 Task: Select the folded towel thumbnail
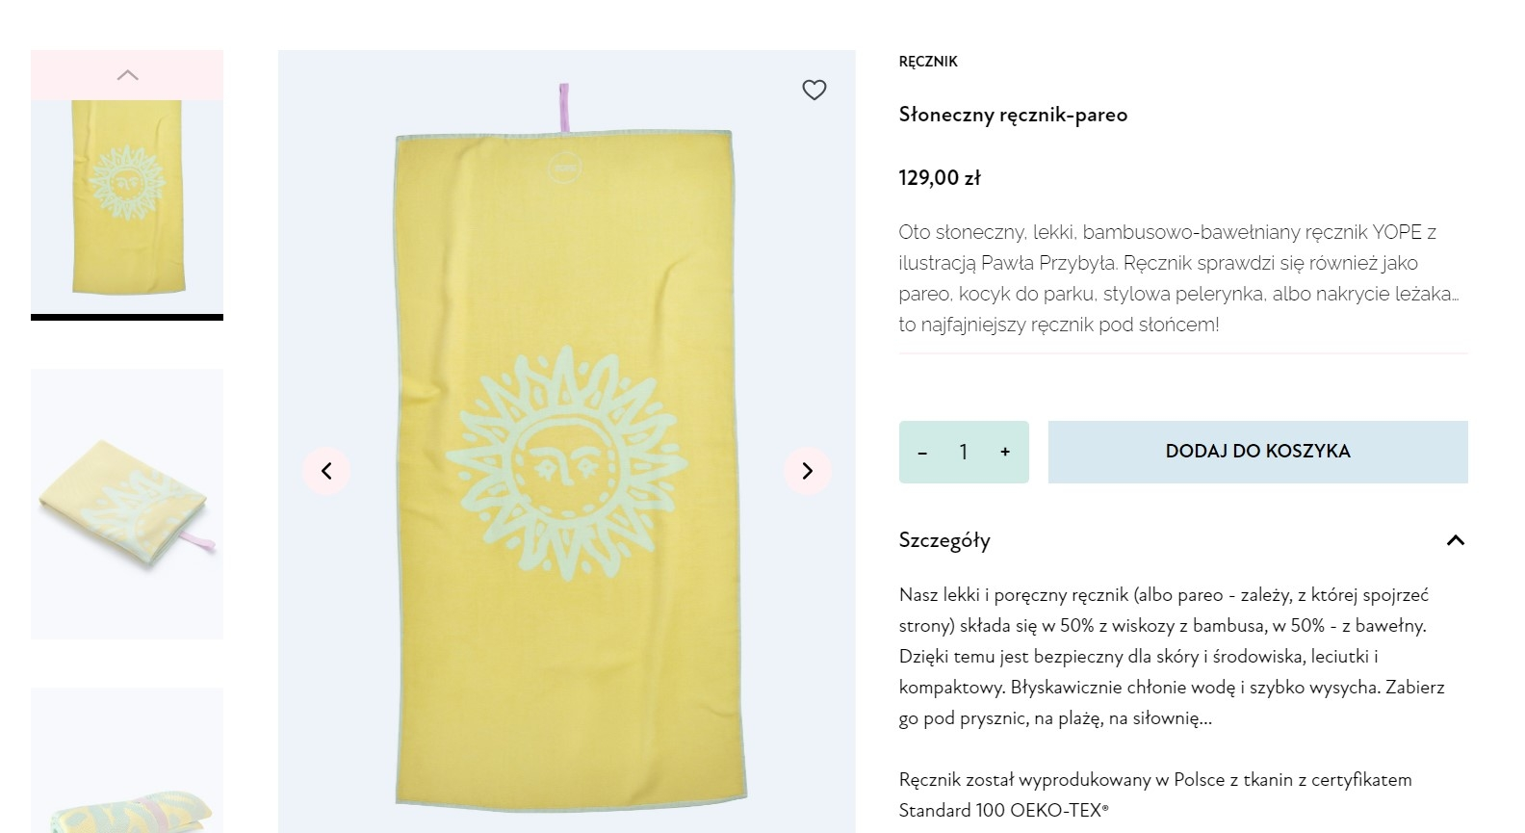click(x=127, y=504)
